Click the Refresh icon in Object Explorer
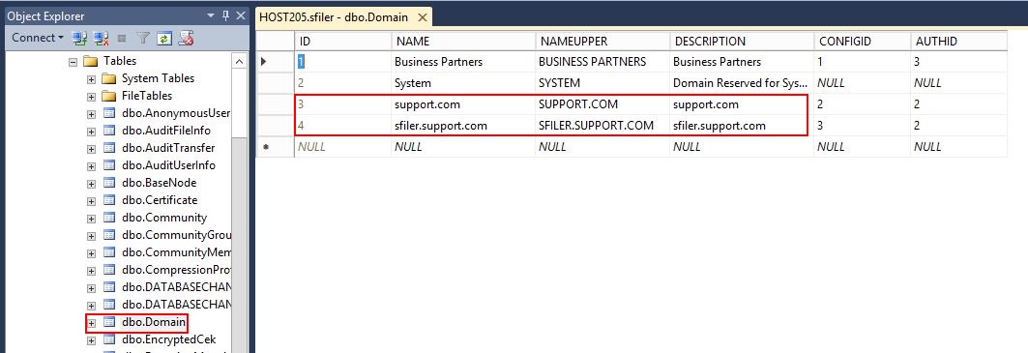Viewport: 1028px width, 353px height. point(164,38)
